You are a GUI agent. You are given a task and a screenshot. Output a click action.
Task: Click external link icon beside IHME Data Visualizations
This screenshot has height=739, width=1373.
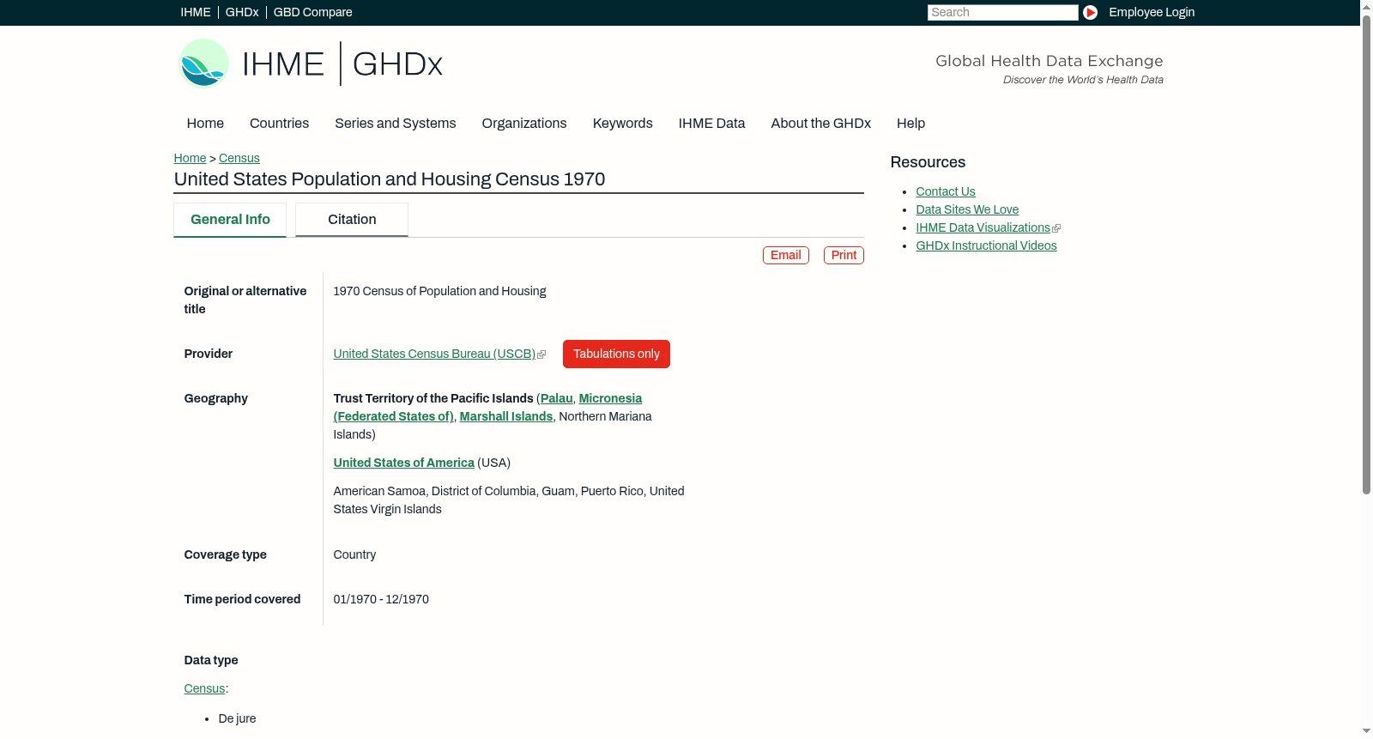1056,228
